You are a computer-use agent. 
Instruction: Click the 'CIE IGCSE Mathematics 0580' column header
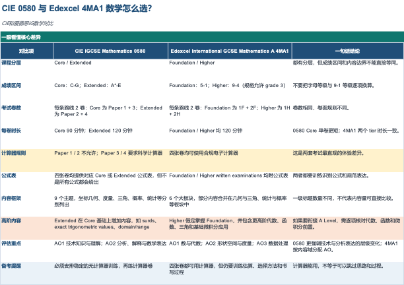click(x=110, y=51)
